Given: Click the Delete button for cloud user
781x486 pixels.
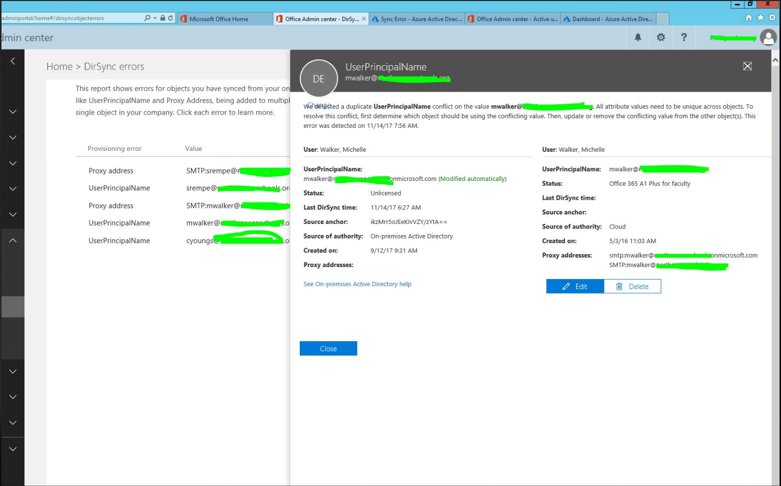Looking at the screenshot, I should pos(633,286).
